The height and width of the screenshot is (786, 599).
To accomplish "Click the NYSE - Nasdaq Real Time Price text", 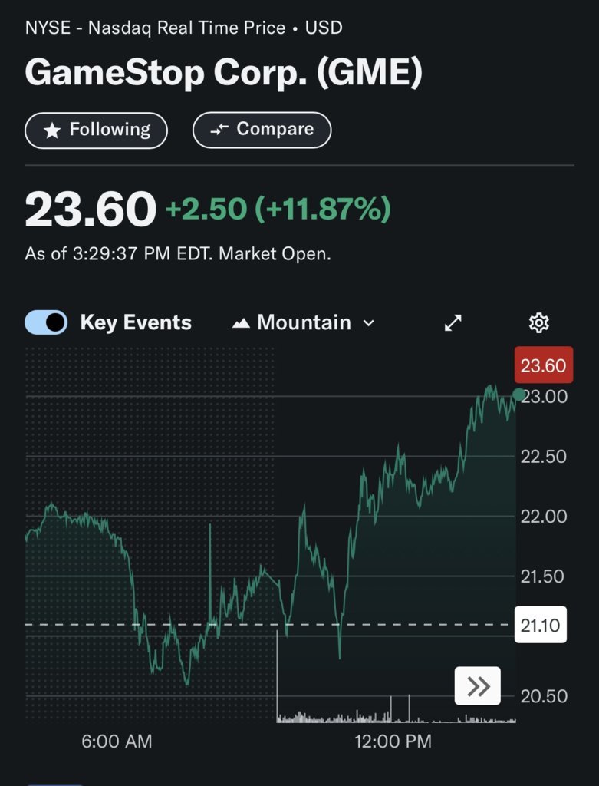I will tap(155, 28).
